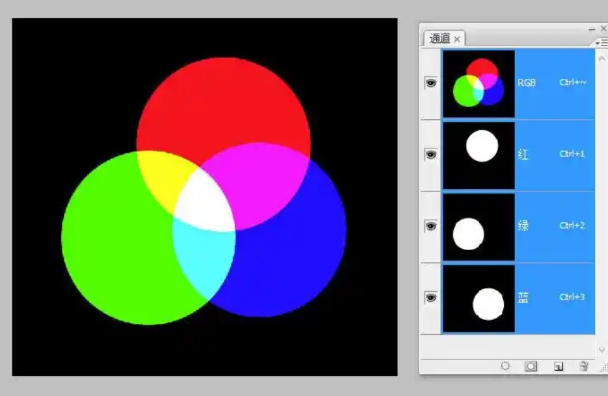This screenshot has width=608, height=396.
Task: Toggle visibility of the 绿 channel
Action: coord(430,226)
